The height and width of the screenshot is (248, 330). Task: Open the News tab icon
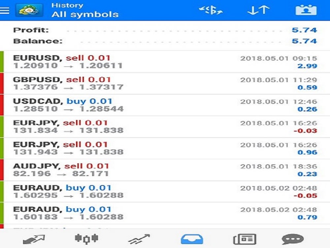(x=245, y=239)
